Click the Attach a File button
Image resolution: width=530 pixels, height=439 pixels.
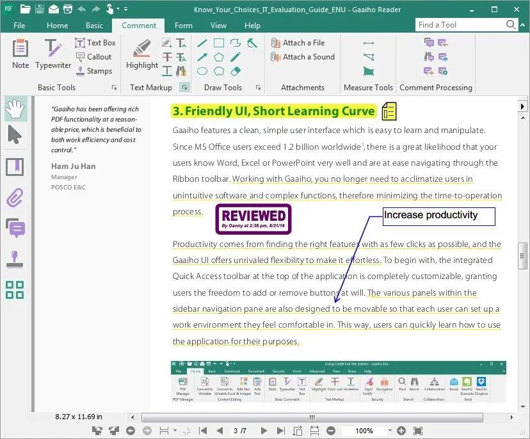pyautogui.click(x=301, y=43)
